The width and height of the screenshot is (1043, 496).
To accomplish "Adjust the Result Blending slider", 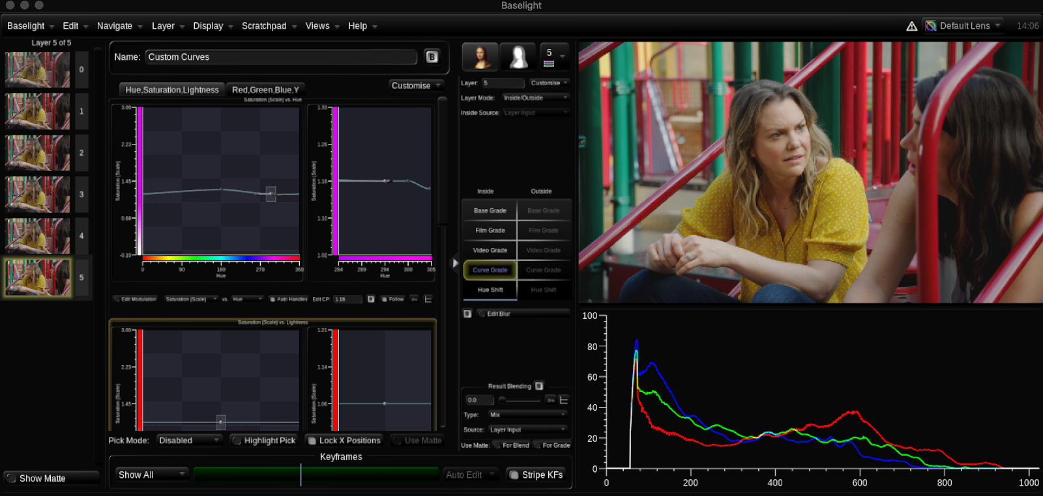I will [521, 400].
